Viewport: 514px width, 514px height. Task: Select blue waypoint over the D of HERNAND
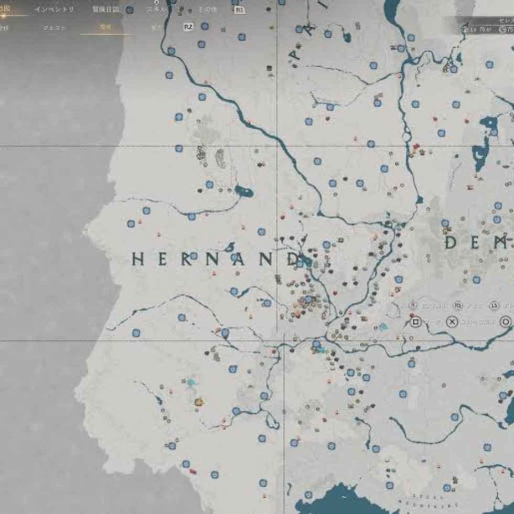point(299,263)
